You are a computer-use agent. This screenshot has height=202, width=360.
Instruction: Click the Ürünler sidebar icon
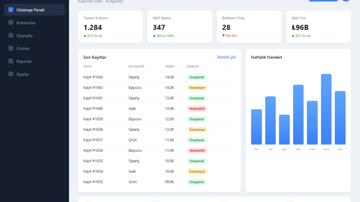[x=11, y=48]
